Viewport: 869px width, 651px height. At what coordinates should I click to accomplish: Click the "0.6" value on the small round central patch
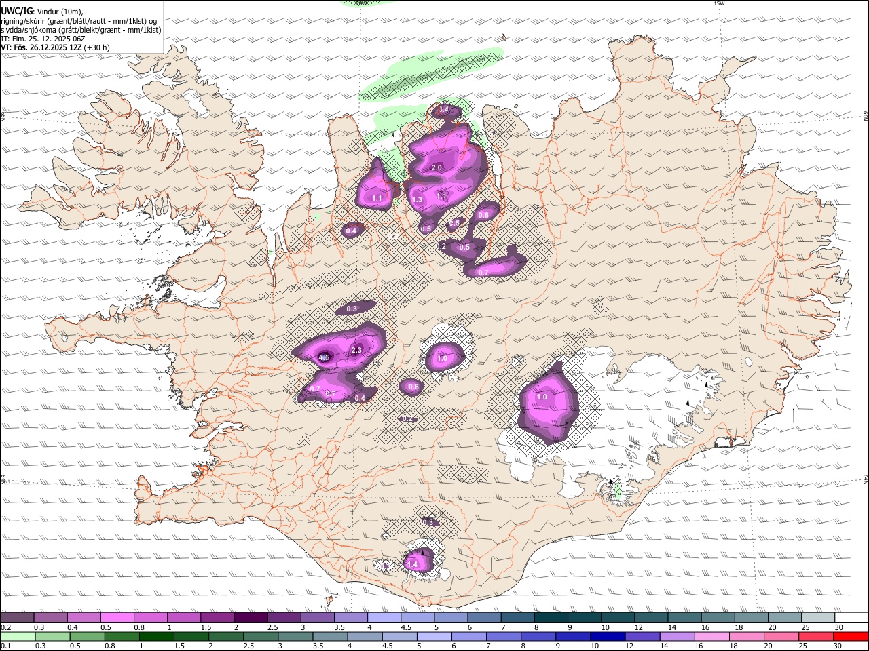click(x=413, y=387)
